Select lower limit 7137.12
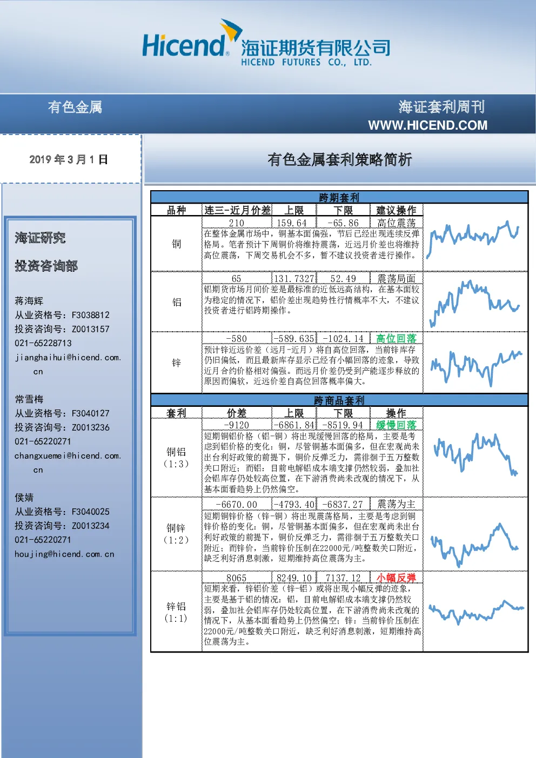The width and height of the screenshot is (536, 758). (x=343, y=578)
